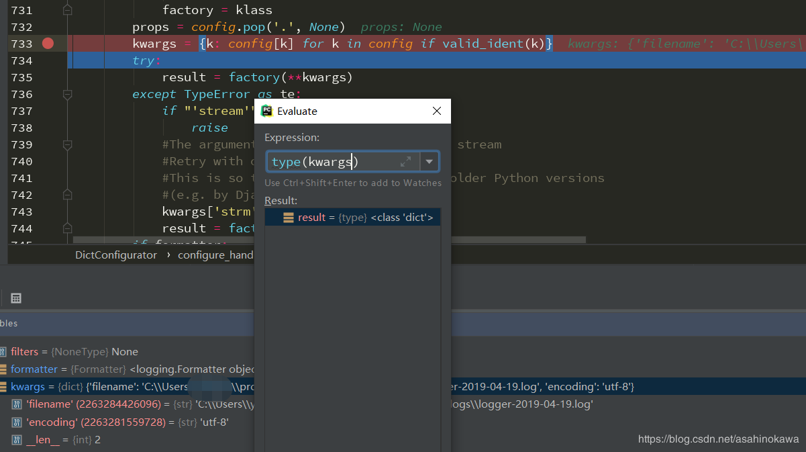Viewport: 806px width, 452px height.
Task: Collapse the fold marker on line 731
Action: (x=67, y=10)
